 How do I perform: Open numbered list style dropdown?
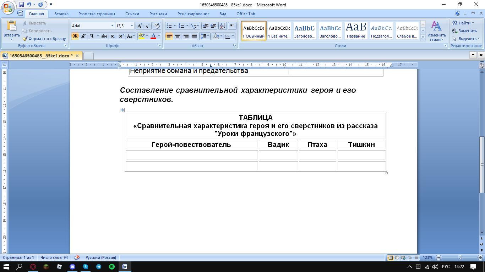187,26
